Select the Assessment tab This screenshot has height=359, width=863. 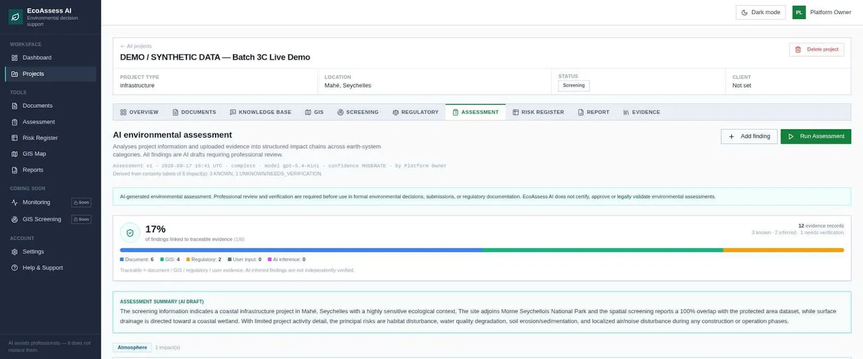coord(476,112)
